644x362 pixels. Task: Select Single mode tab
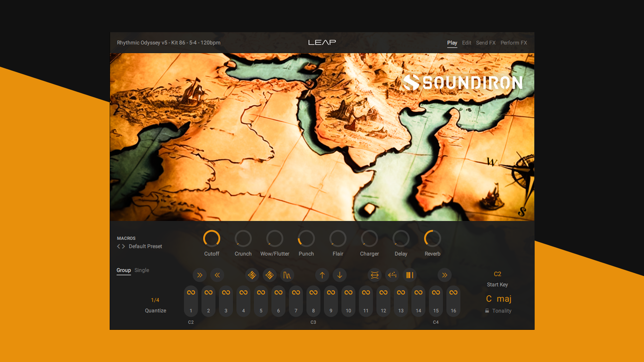[x=142, y=270]
